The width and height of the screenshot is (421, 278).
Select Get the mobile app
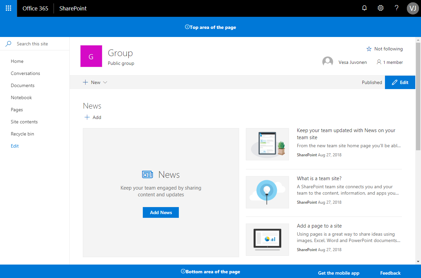[x=338, y=273]
